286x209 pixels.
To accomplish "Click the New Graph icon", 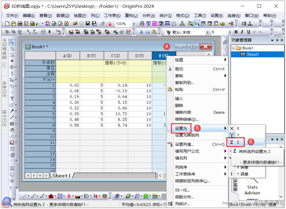I will point(26,24).
